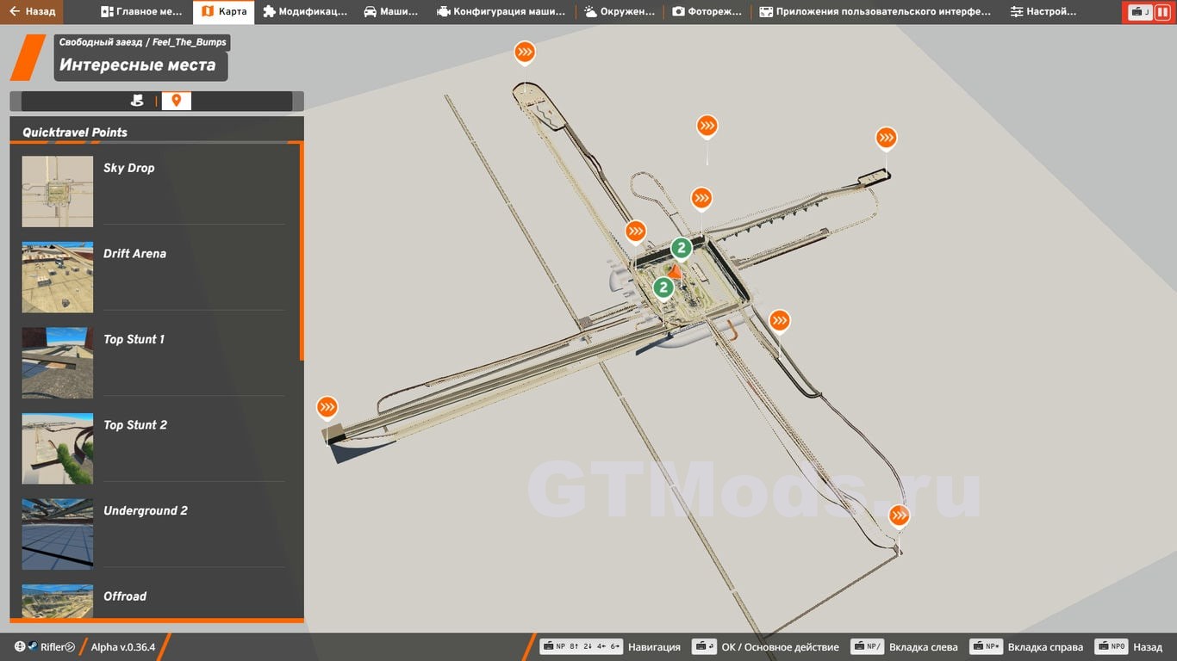
Task: Open the Модификации tab
Action: (x=305, y=12)
